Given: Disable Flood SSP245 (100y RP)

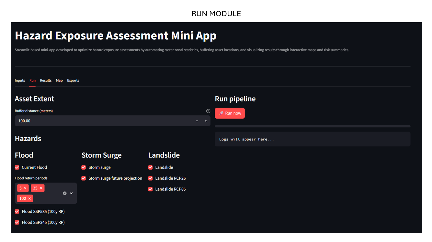Looking at the screenshot, I should (17, 222).
